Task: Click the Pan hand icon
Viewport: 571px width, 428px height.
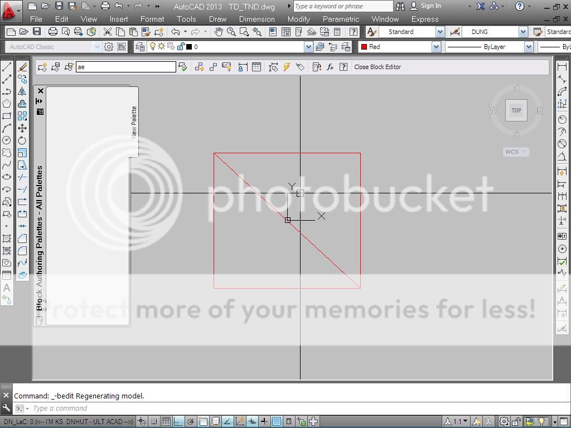Action: tap(219, 32)
